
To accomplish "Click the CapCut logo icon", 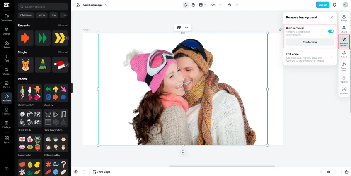I will click(x=7, y=5).
